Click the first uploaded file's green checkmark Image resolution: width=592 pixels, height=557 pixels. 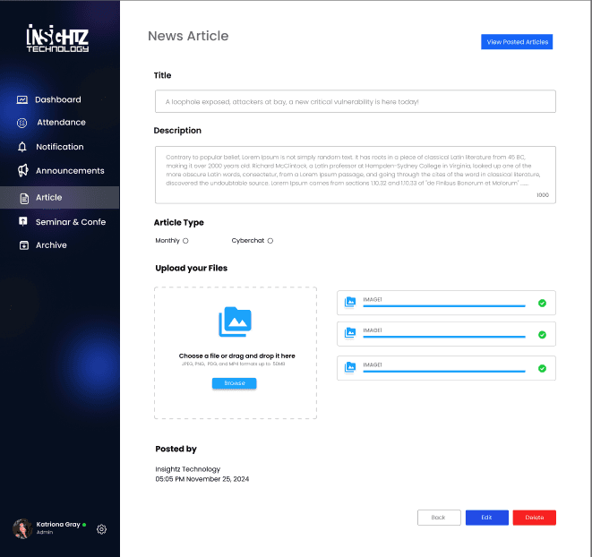pyautogui.click(x=542, y=304)
